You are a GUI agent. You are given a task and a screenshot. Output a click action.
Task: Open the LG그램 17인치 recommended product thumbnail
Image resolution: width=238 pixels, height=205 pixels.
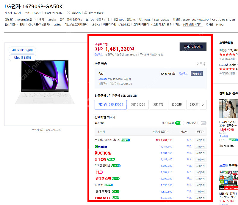[x=228, y=109]
